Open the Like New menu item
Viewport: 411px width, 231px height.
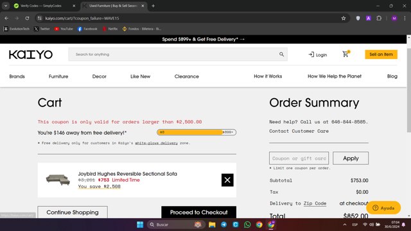point(141,76)
